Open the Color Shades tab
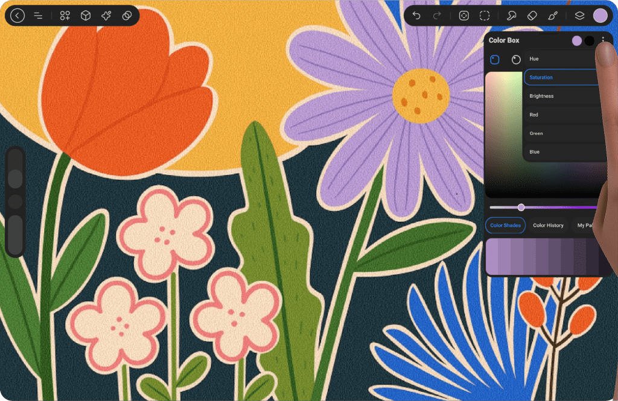Viewport: 618px width, 401px height. [505, 226]
